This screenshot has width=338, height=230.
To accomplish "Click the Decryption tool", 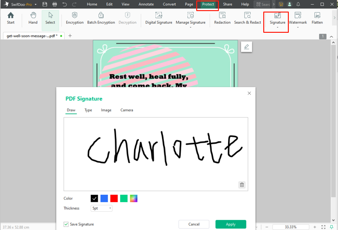I will click(127, 18).
